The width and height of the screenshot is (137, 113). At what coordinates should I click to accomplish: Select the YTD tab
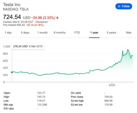coord(77,33)
